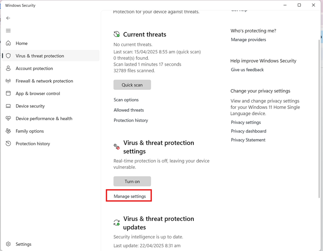Click 'Scan lasted 1 minutes 17 seconds' text
This screenshot has width=323, height=251.
click(147, 65)
